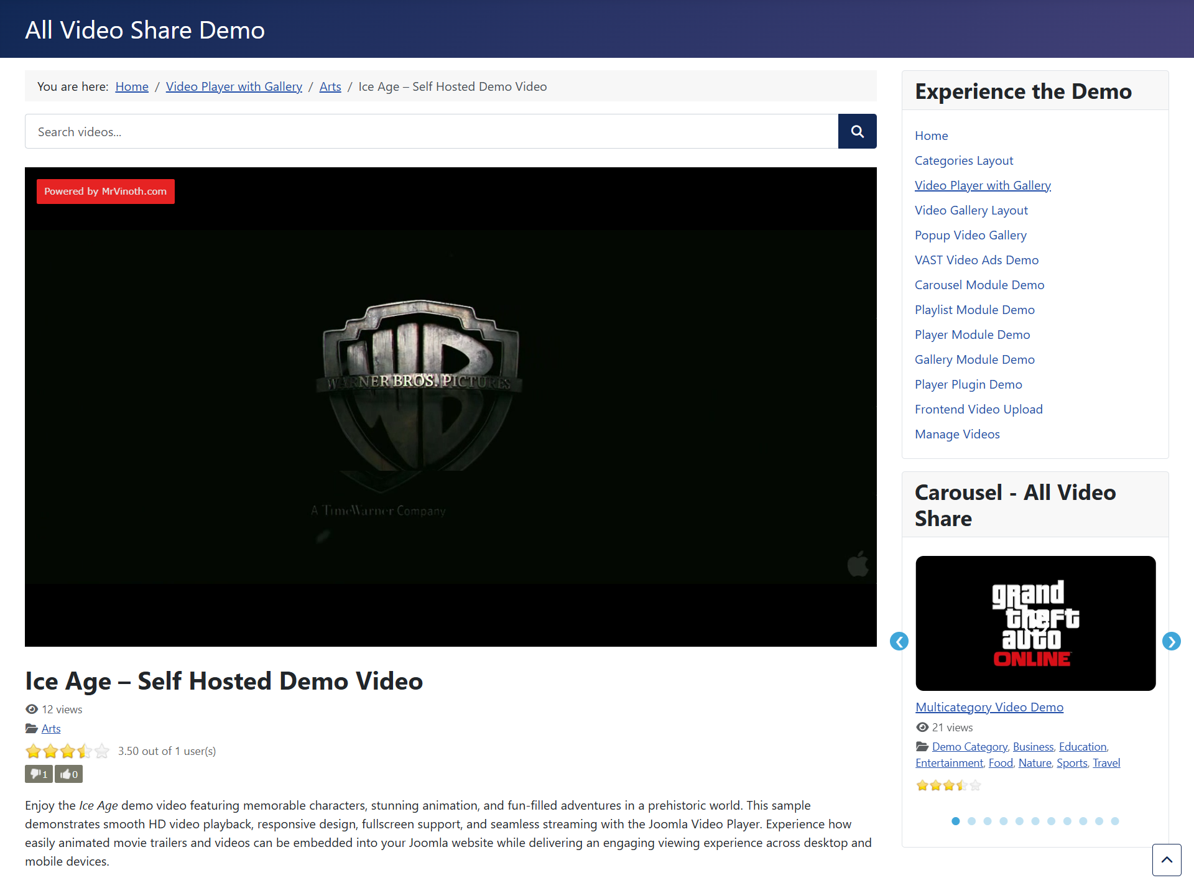Open the Business category link
Viewport: 1194px width, 888px height.
pos(1034,747)
